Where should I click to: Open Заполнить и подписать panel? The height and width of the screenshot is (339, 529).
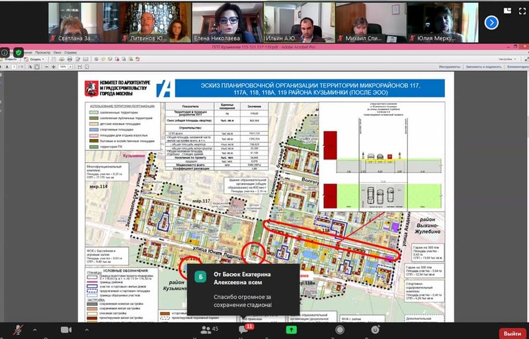click(484, 67)
